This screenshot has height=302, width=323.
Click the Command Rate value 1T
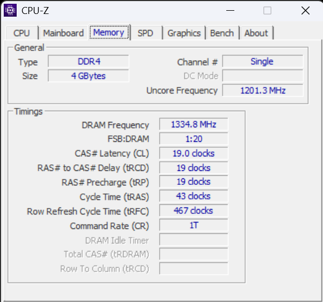point(193,225)
